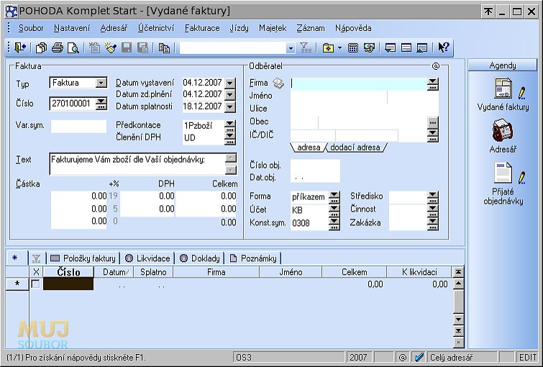
Task: Click the new record star icon
Action: click(94, 47)
